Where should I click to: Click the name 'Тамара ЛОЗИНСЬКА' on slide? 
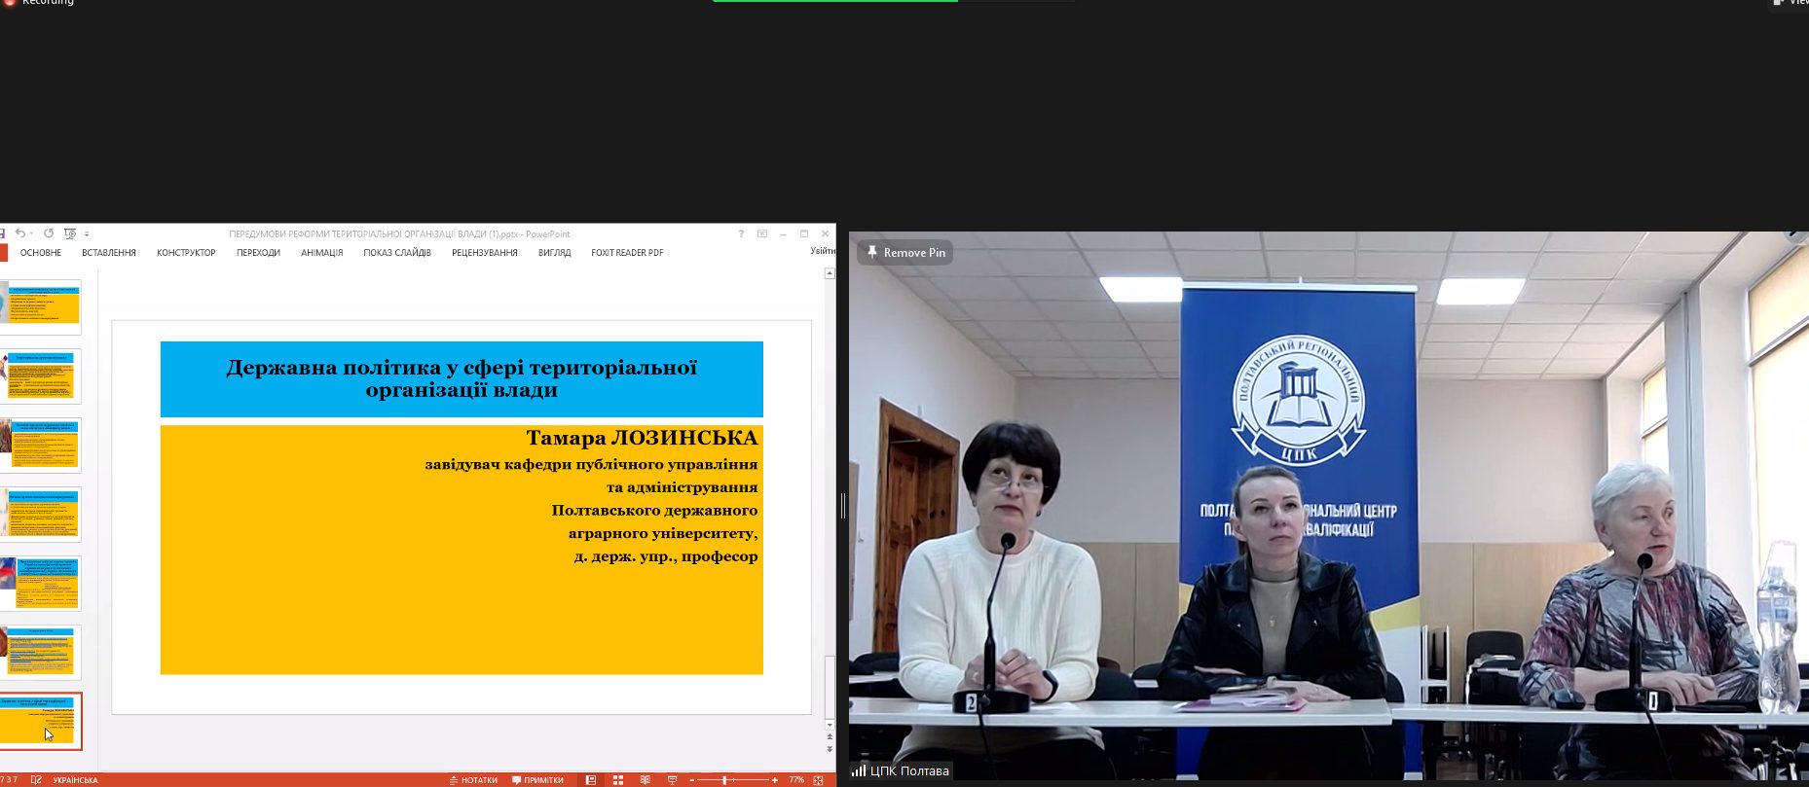pos(642,438)
